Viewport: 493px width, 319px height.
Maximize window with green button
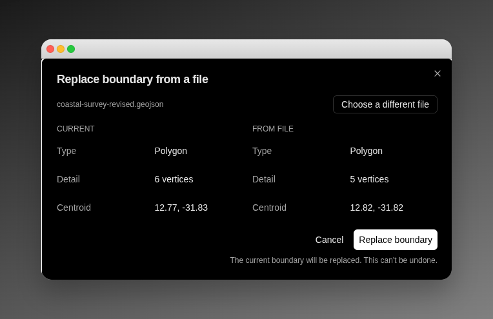71,49
